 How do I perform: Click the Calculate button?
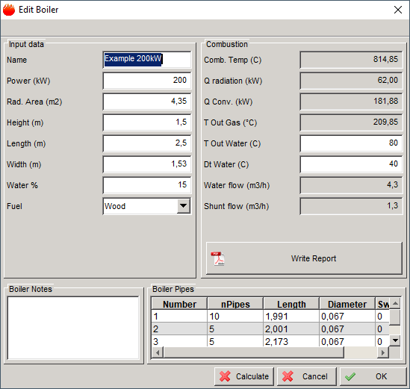point(244,376)
